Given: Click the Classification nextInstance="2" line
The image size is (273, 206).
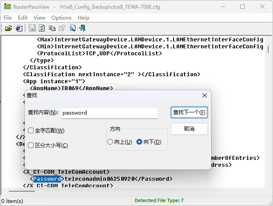Looking at the screenshot, I should point(112,74).
